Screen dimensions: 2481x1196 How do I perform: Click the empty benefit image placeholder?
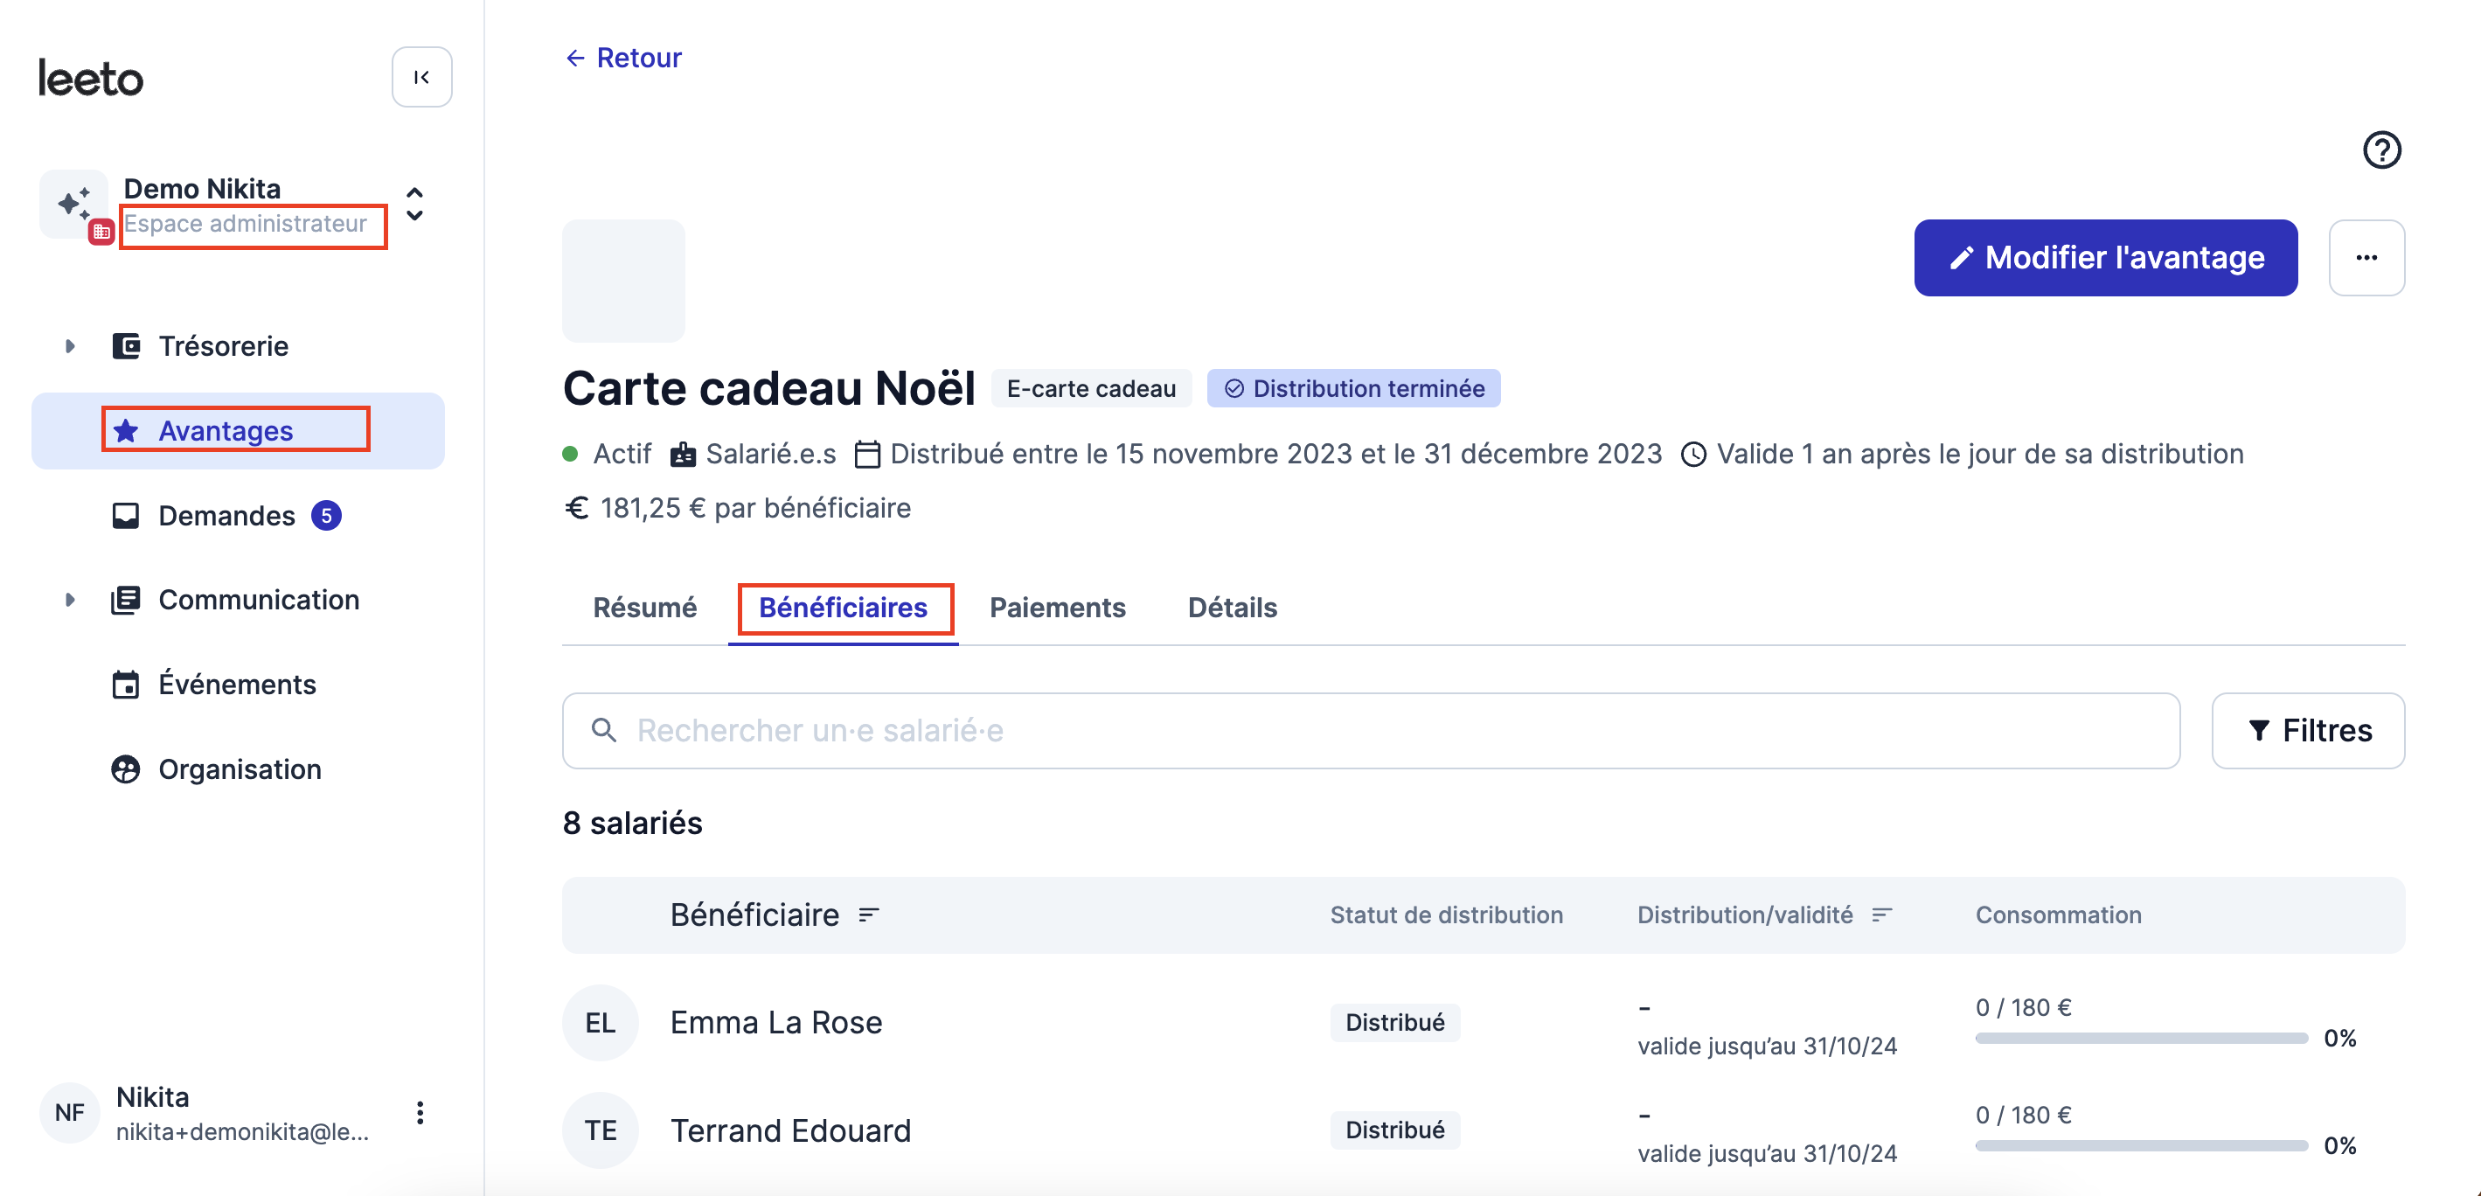[x=624, y=282]
